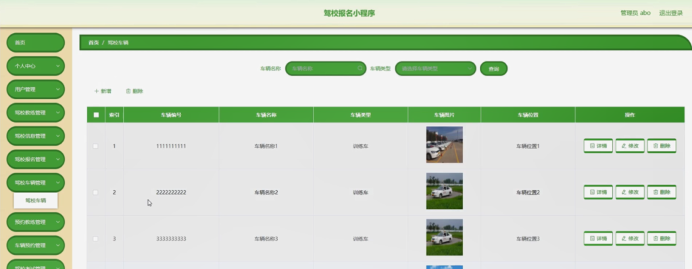This screenshot has height=269, width=692.
Task: Open the vehicle image thumbnail in row 1
Action: [x=445, y=145]
